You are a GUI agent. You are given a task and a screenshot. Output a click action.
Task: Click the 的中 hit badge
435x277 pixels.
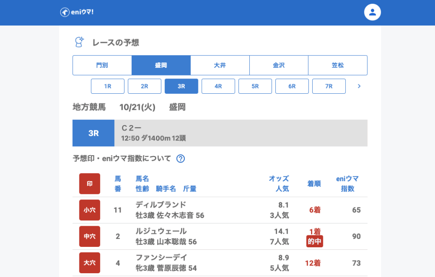click(314, 241)
